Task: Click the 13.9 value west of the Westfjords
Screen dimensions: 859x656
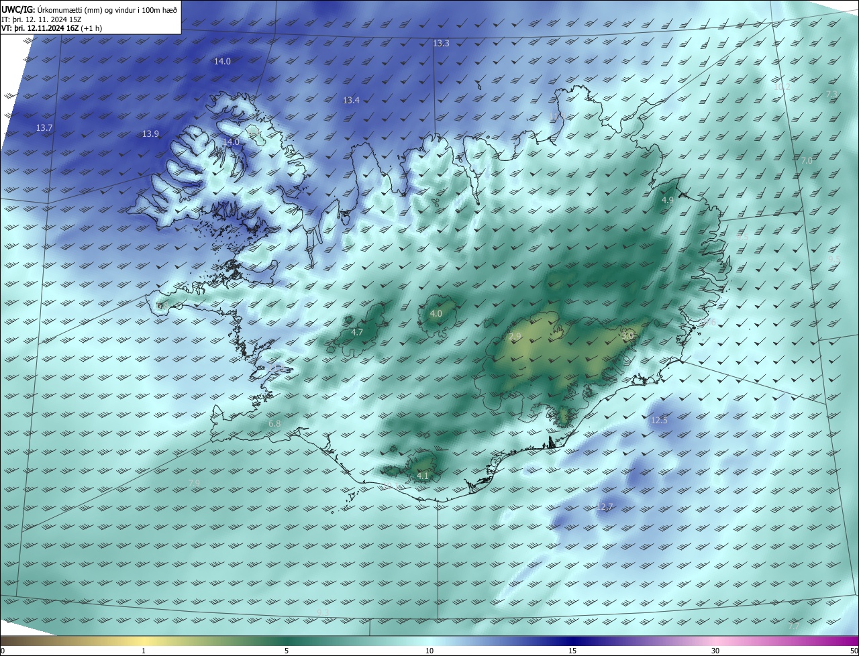Action: (x=150, y=134)
